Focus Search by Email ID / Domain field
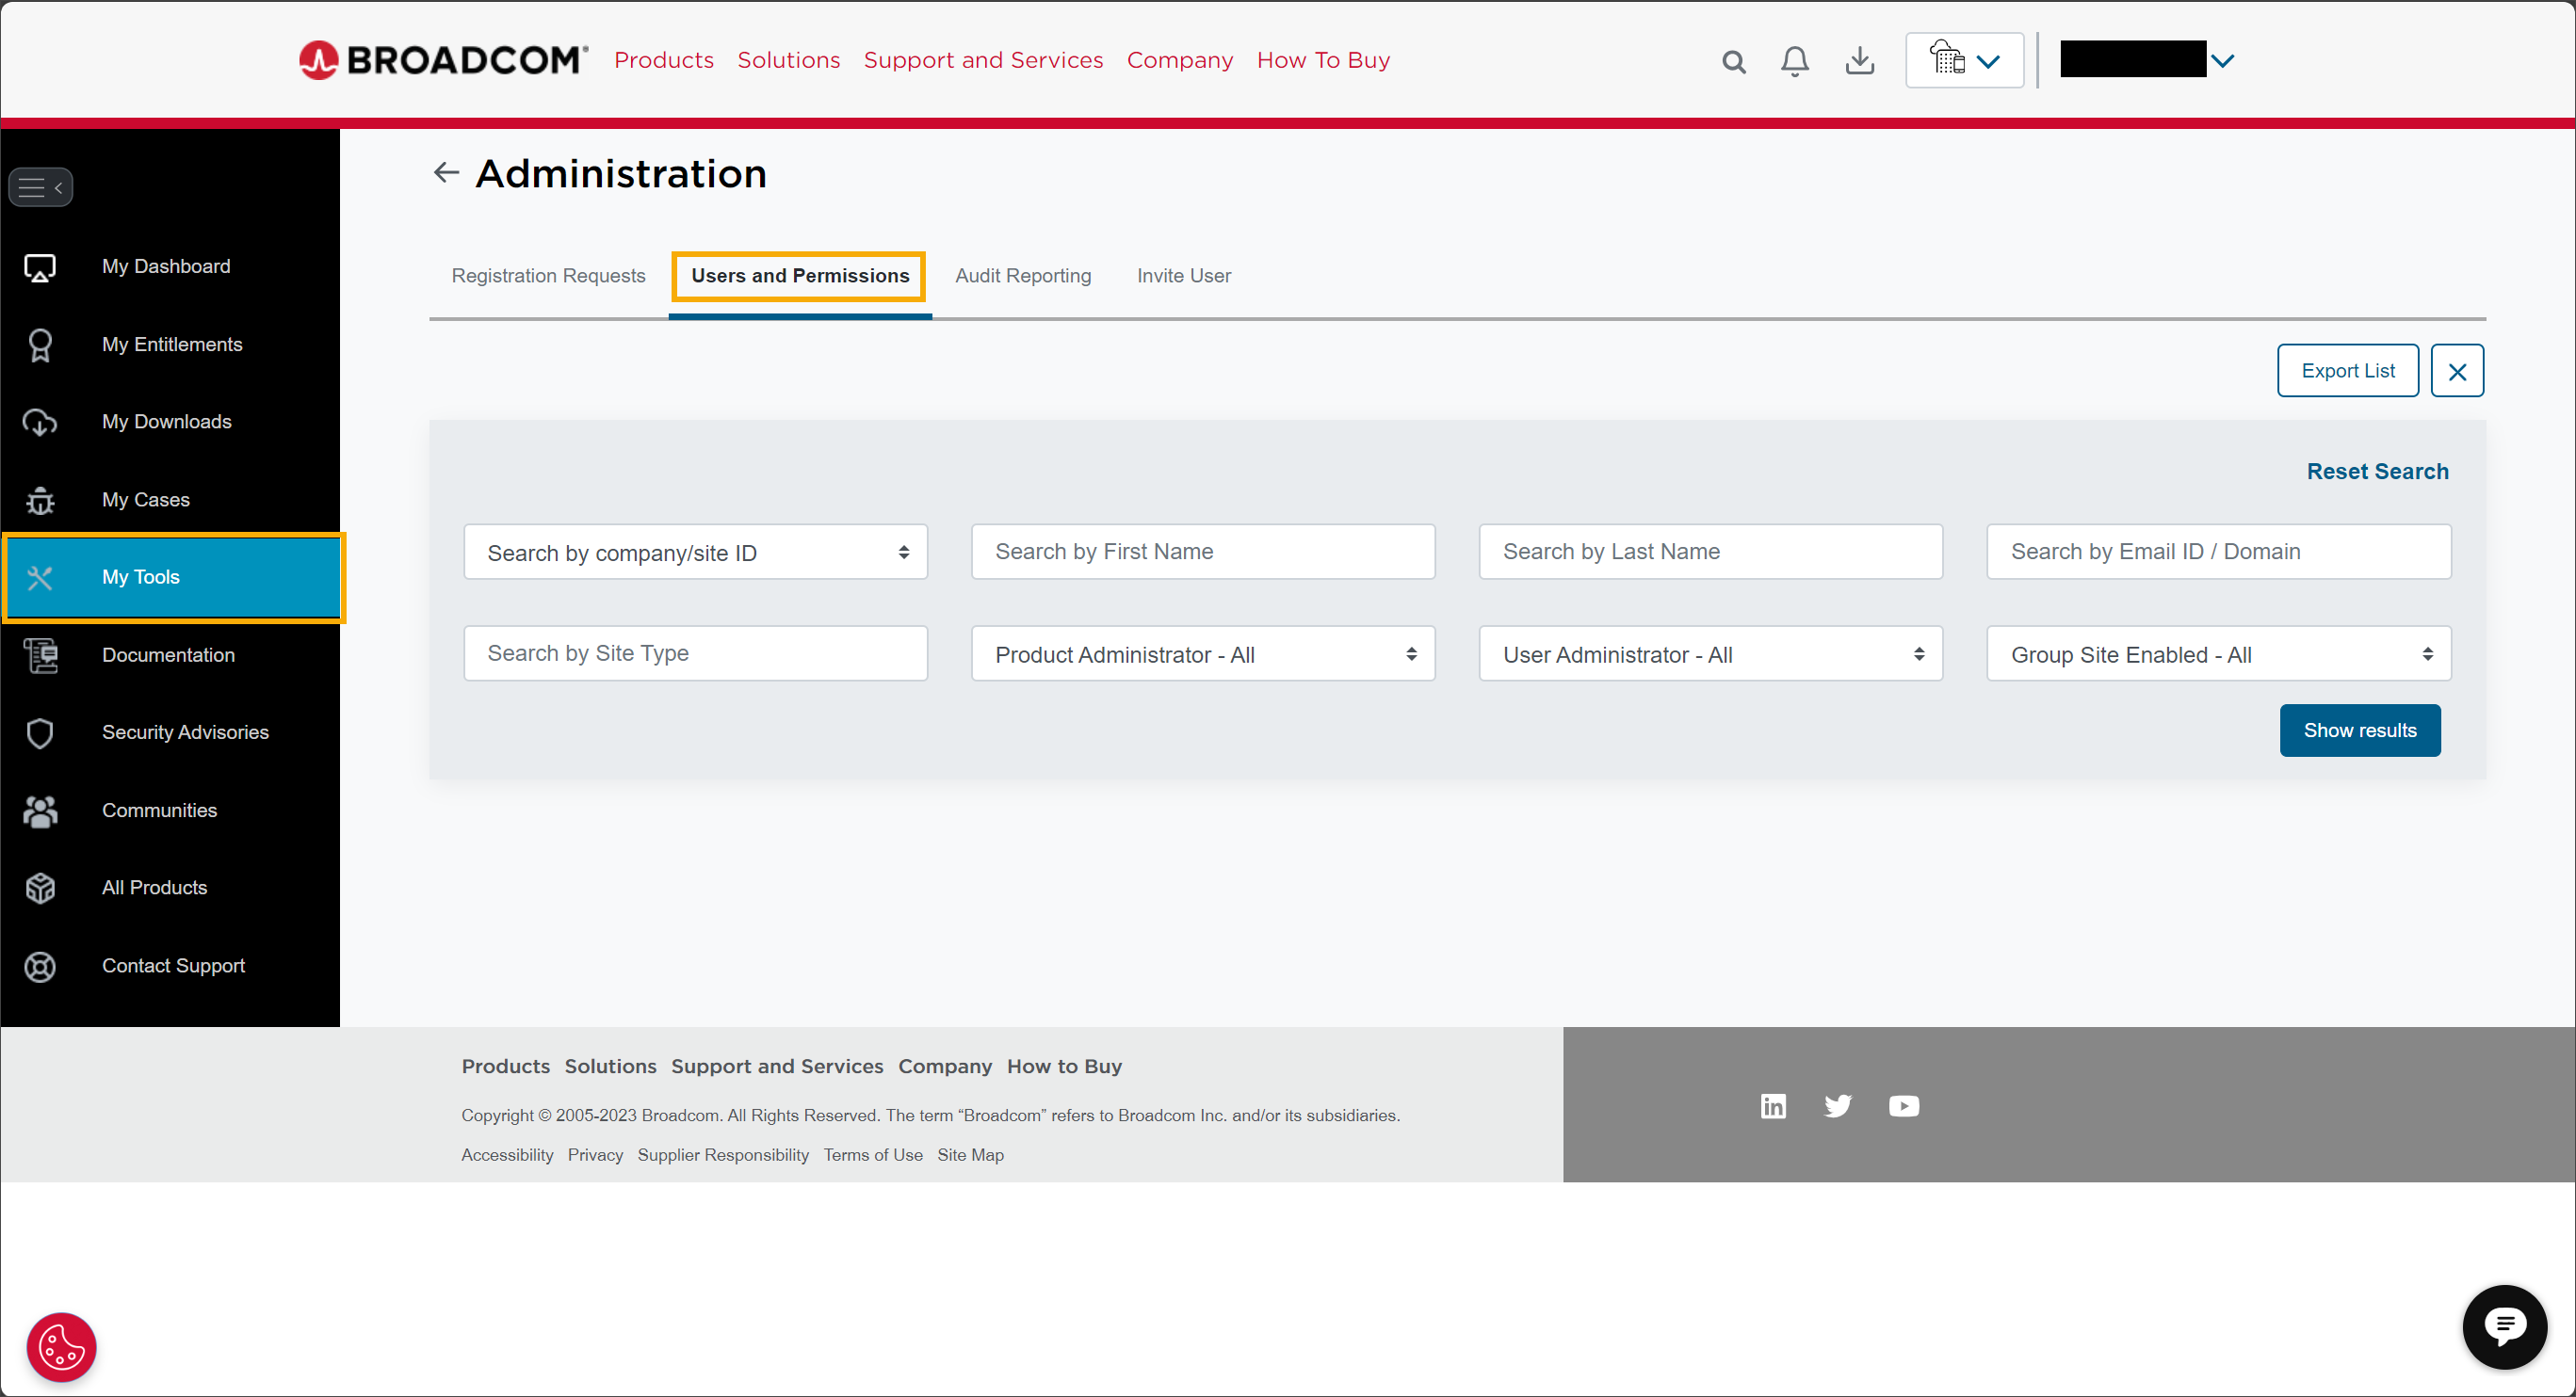Screen dimensions: 2576x1397 pos(2218,552)
